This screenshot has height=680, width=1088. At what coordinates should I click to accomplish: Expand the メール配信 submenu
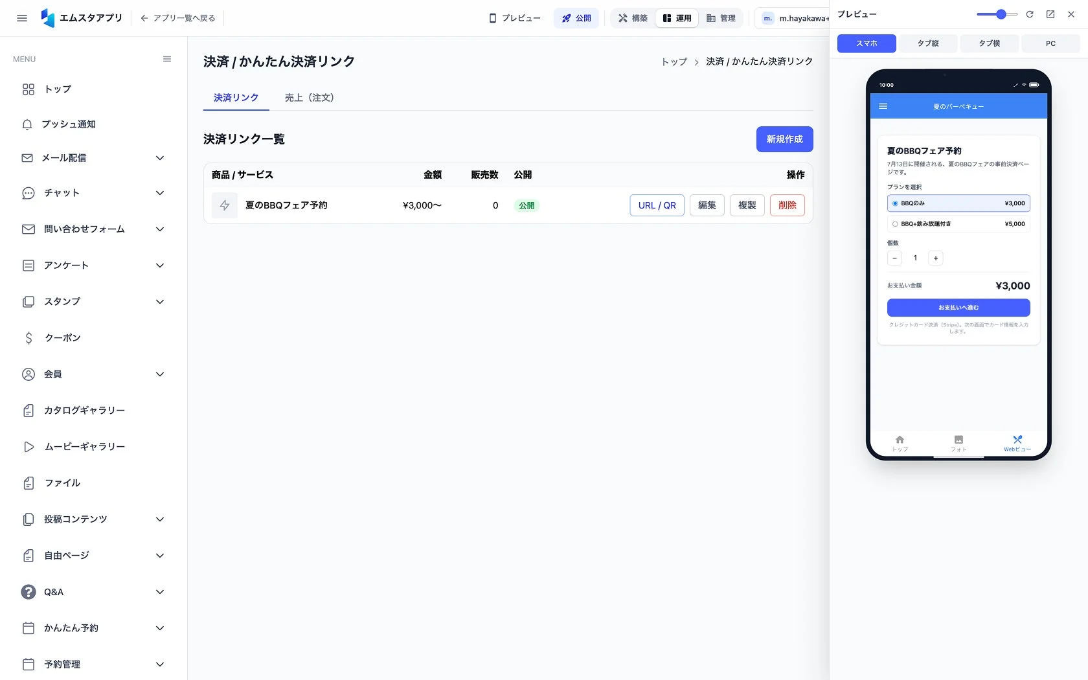160,158
